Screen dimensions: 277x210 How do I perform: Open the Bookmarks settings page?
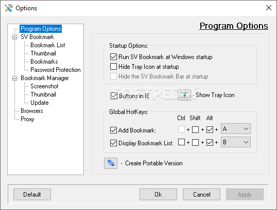(44, 62)
